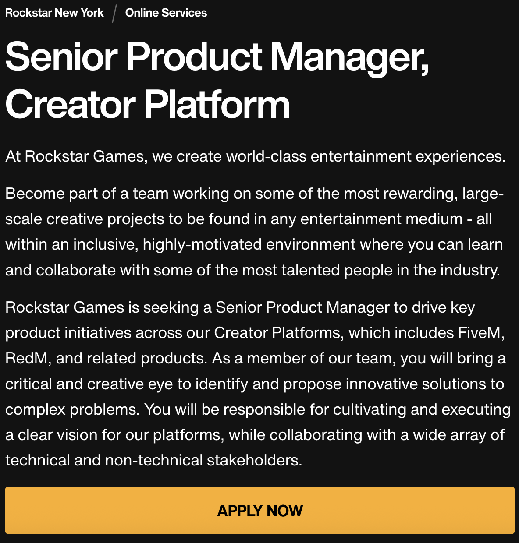Open the Online Services category link
Screen dimensions: 519x543
coord(166,12)
